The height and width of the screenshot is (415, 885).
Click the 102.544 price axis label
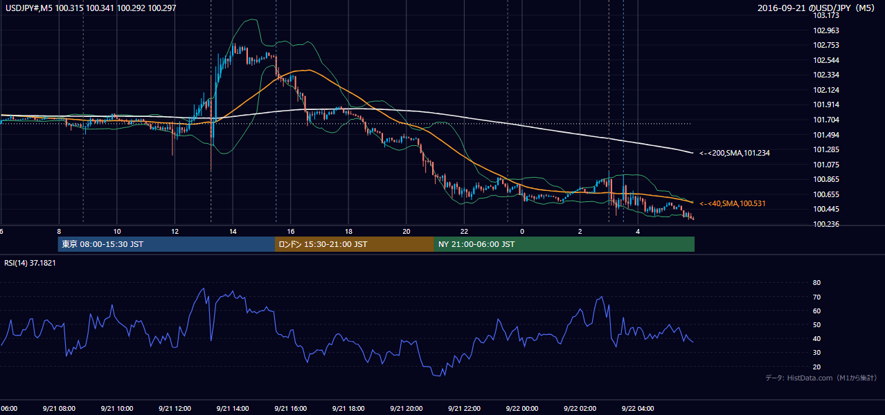(826, 60)
